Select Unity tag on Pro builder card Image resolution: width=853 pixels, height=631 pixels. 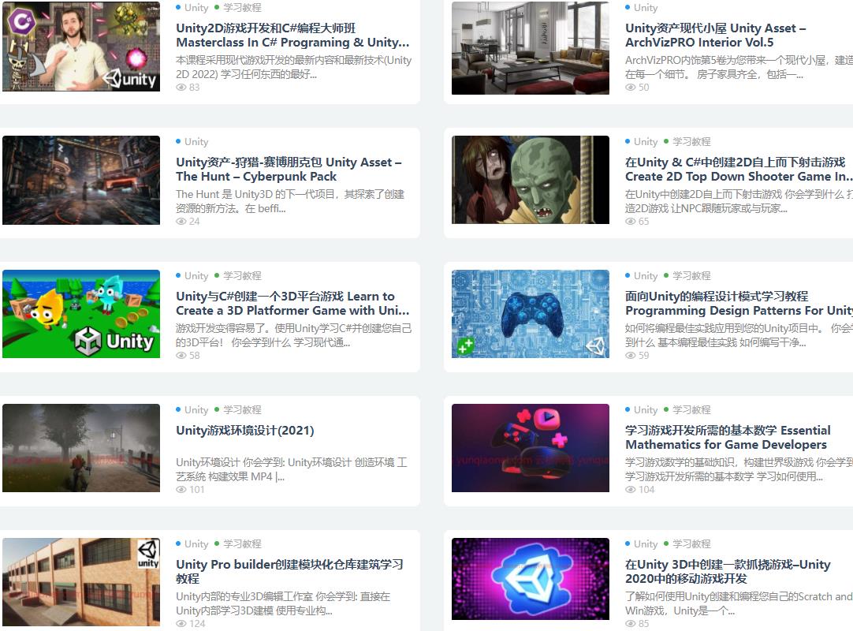(196, 543)
